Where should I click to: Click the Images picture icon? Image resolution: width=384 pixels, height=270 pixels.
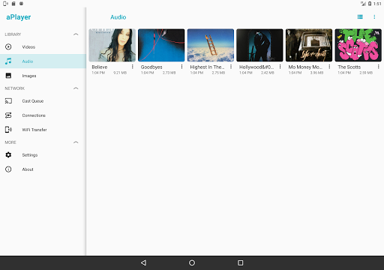click(8, 76)
